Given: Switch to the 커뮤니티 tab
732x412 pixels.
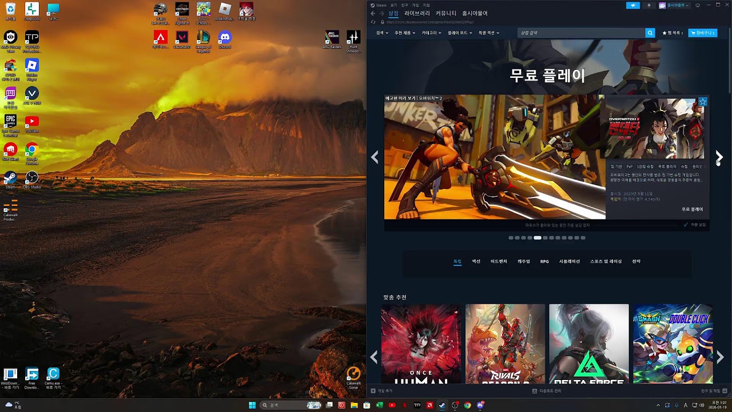Looking at the screenshot, I should (x=446, y=13).
